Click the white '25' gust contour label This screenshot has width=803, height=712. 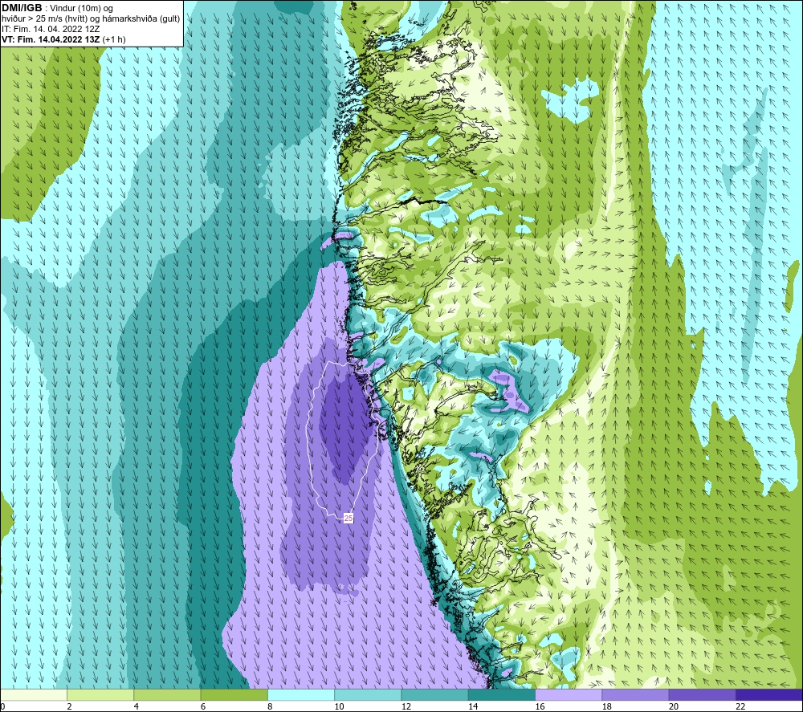click(349, 518)
